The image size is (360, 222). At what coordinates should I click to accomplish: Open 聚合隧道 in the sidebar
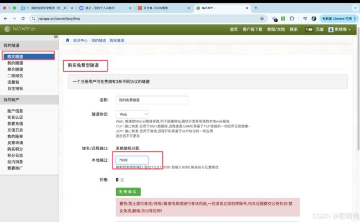click(x=15, y=70)
